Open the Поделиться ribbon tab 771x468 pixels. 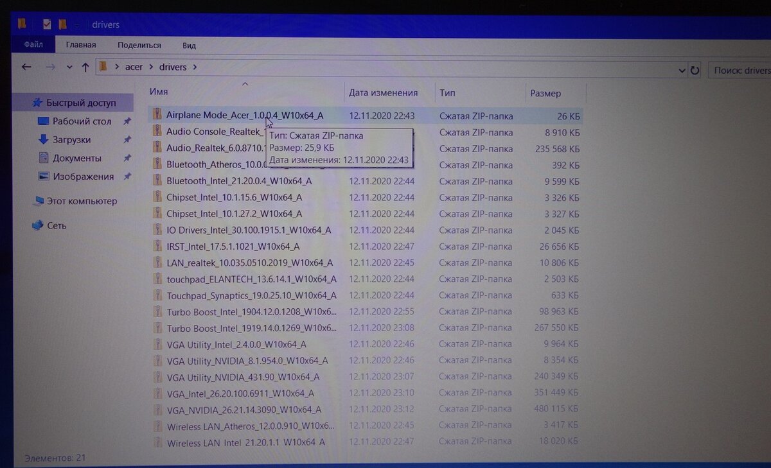pyautogui.click(x=139, y=46)
